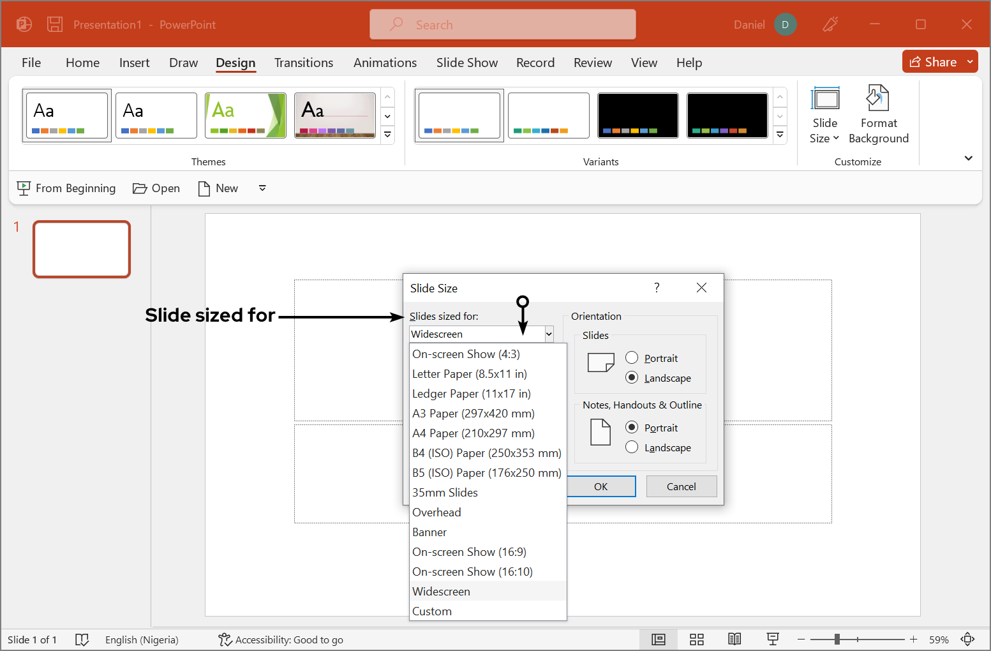This screenshot has height=651, width=991.
Task: Click Accessibility checker status icon
Action: (x=225, y=640)
